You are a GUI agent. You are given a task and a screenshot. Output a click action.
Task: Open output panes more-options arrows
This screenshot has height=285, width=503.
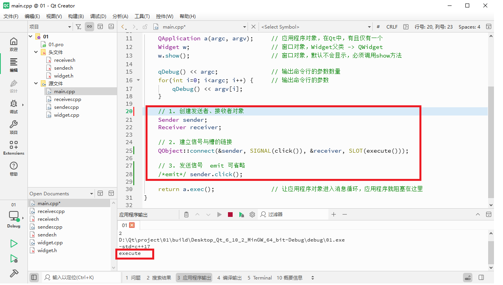click(313, 278)
